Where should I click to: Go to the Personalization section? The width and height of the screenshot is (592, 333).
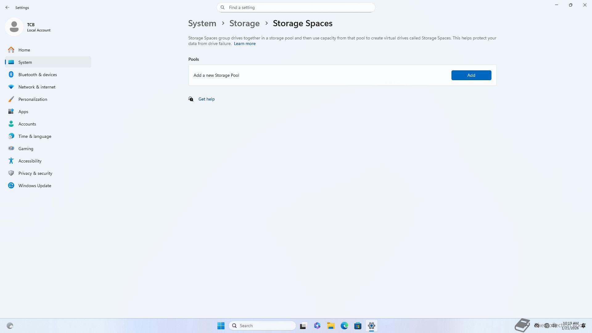click(x=33, y=99)
